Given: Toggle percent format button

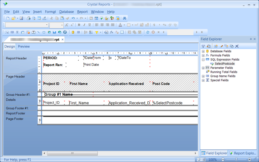Looking at the screenshot, I should coord(164,25).
